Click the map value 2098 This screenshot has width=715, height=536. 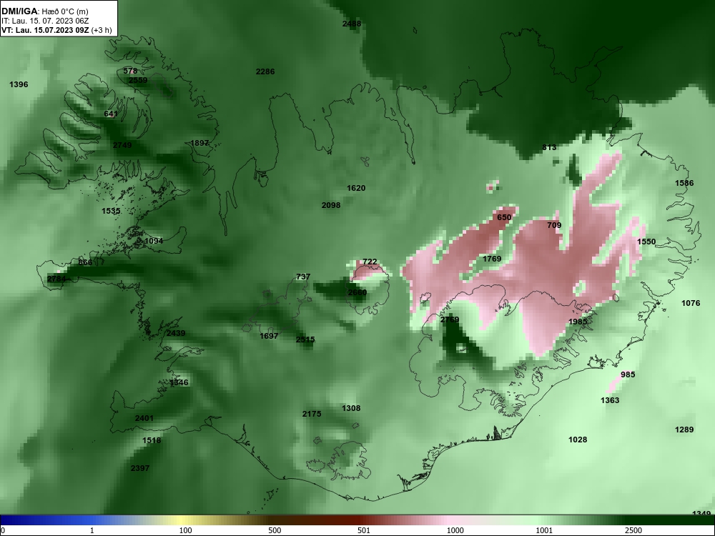[331, 205]
